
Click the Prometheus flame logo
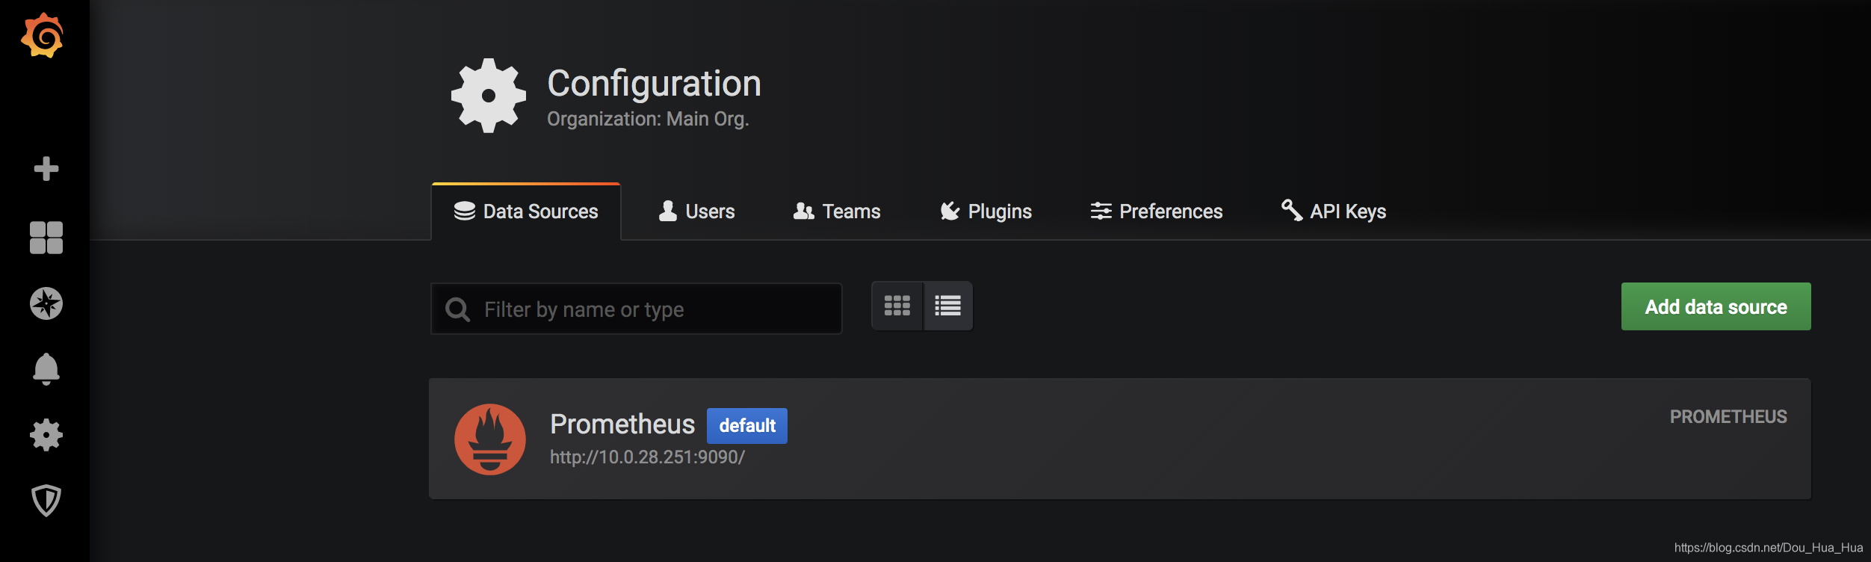click(490, 439)
